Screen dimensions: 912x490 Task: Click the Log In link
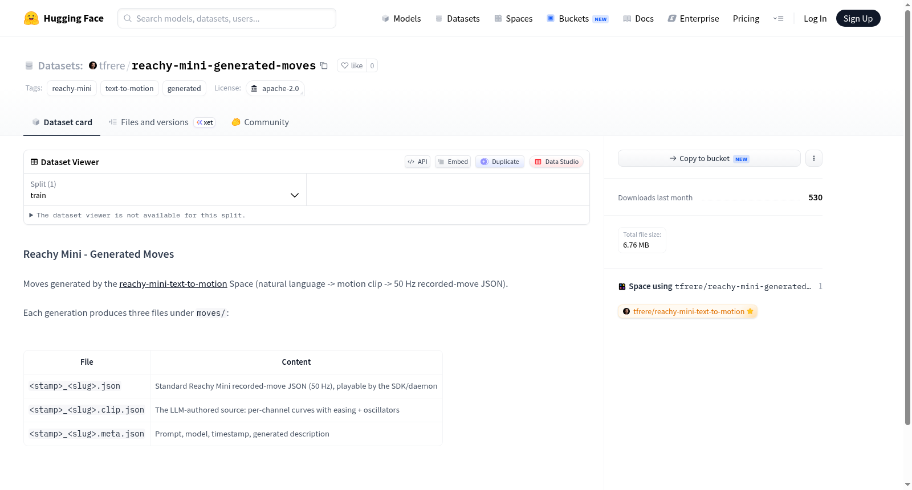point(815,18)
